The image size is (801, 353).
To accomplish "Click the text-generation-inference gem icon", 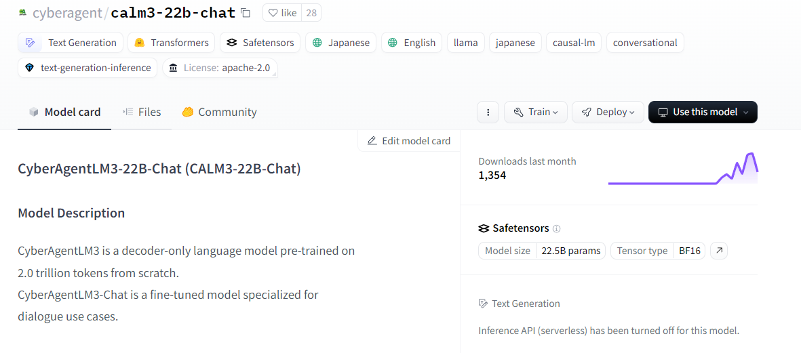I will tap(29, 67).
